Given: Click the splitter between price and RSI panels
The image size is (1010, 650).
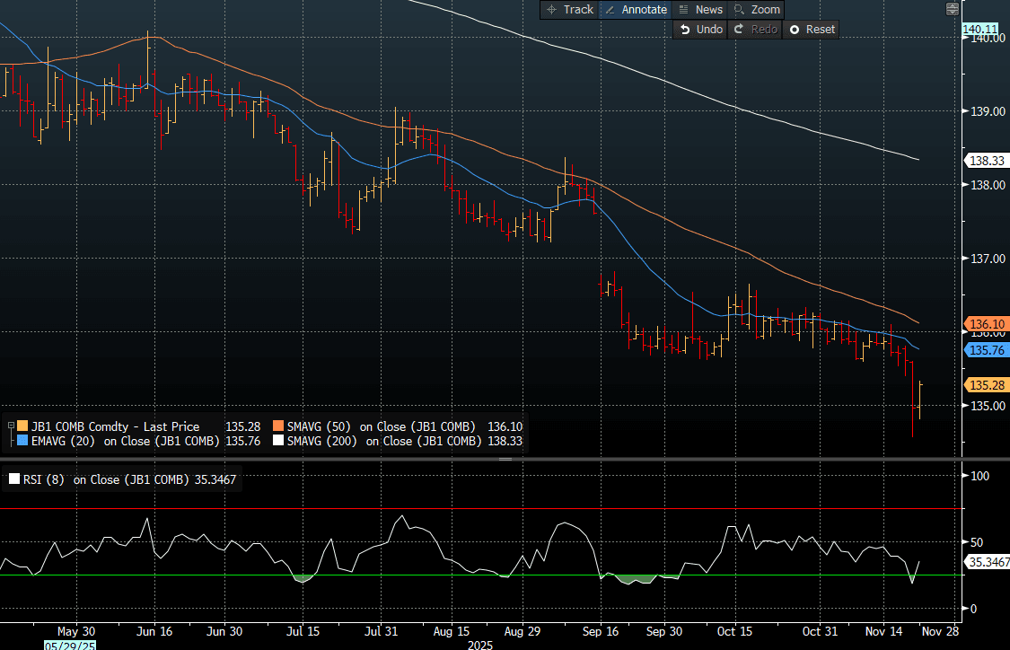Looking at the screenshot, I should coord(505,459).
